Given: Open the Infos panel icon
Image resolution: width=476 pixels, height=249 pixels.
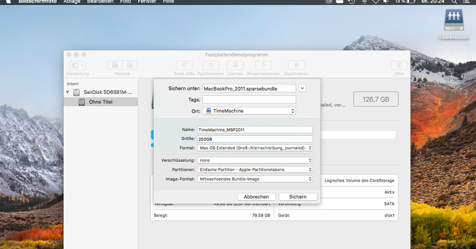Looking at the screenshot, I should (x=399, y=65).
